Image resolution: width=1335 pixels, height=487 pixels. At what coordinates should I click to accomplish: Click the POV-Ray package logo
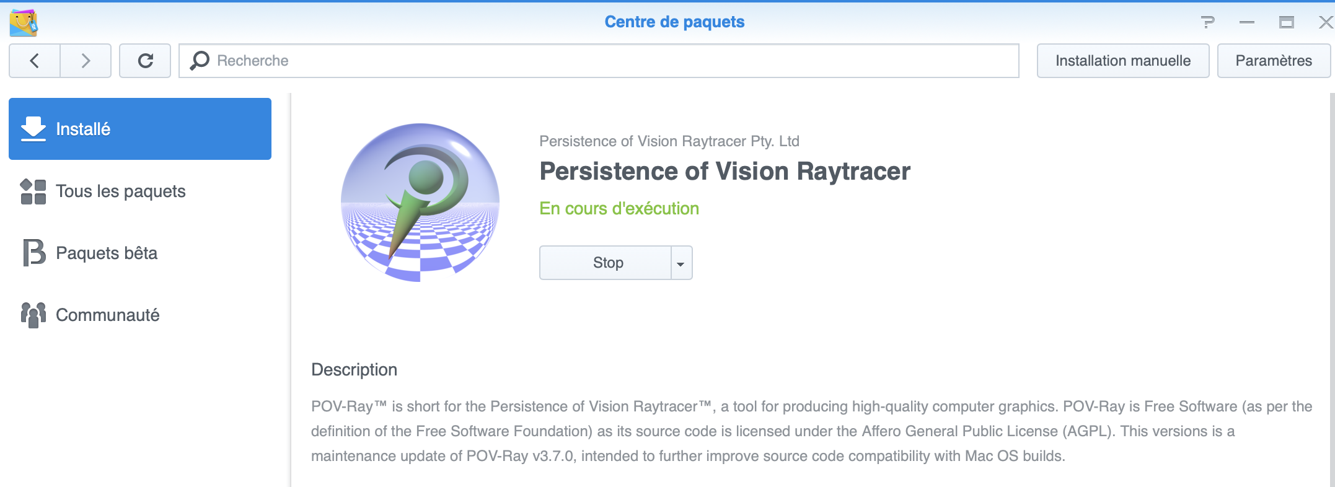click(420, 202)
